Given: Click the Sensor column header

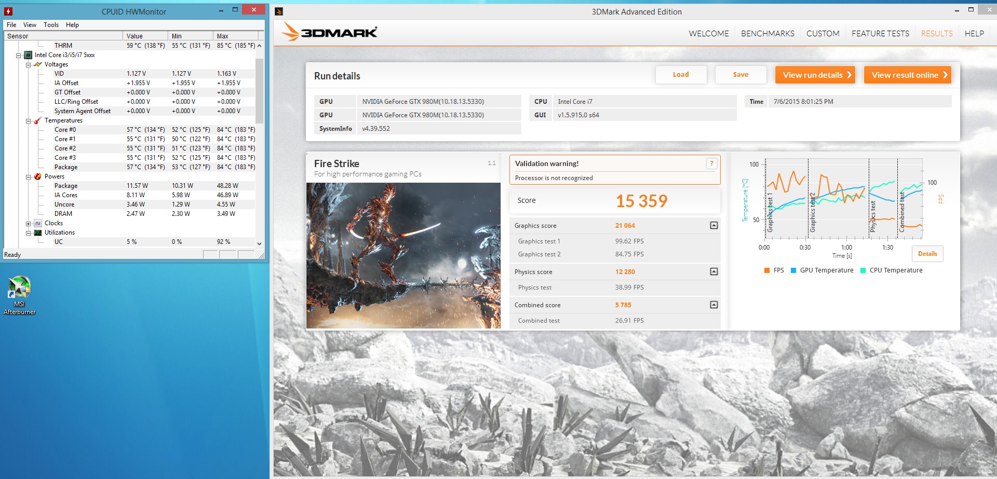Looking at the screenshot, I should click(x=64, y=36).
